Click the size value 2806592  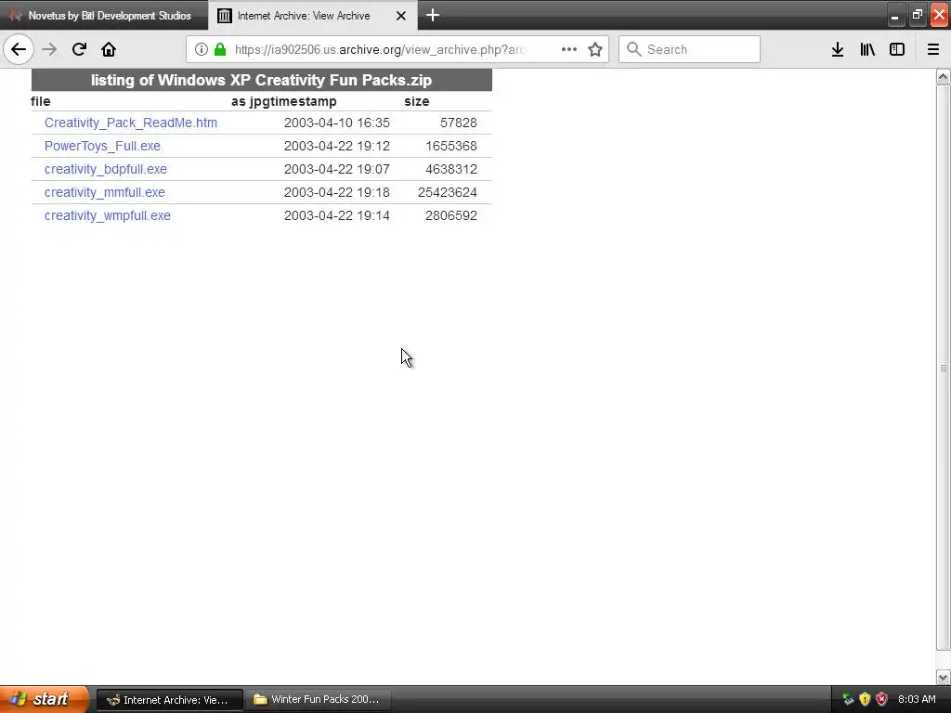(451, 215)
